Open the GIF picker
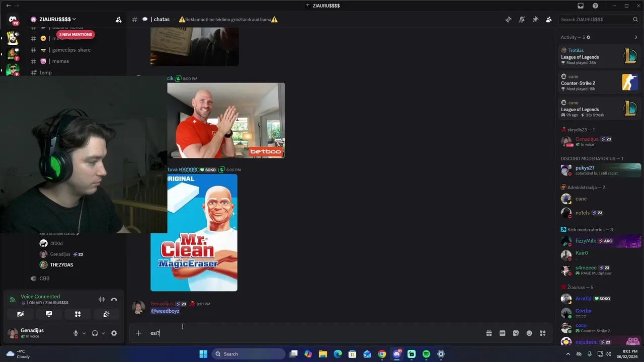 [x=502, y=333]
